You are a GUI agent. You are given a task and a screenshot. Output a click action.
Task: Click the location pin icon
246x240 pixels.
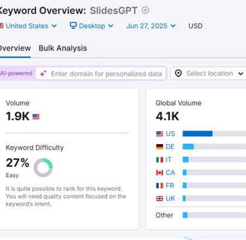[178, 73]
